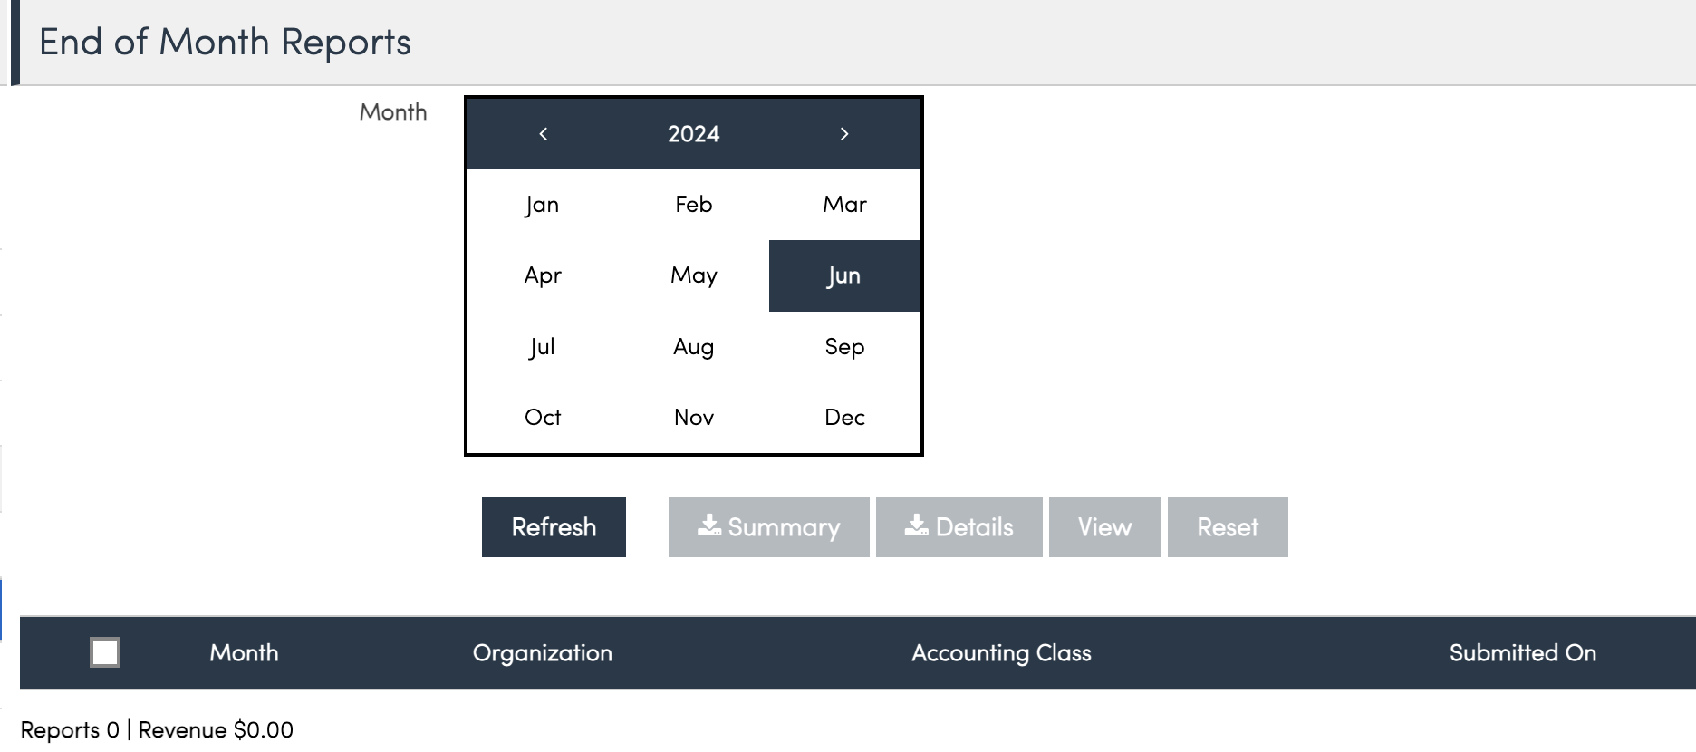Choose Sep from the month picker
Viewport: 1696px width, 752px height.
pos(845,347)
